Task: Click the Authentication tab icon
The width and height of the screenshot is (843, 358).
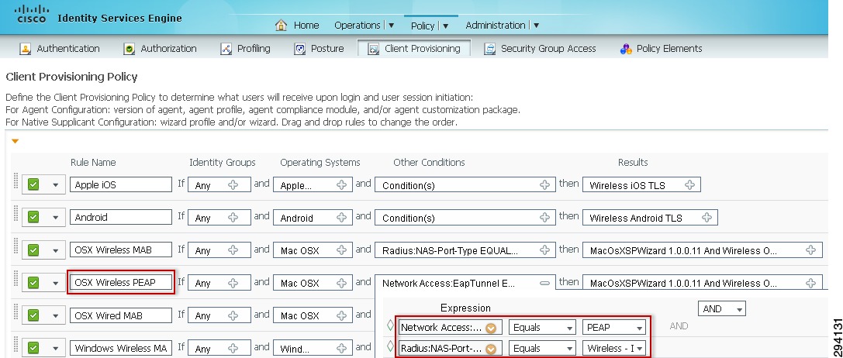Action: pos(25,49)
